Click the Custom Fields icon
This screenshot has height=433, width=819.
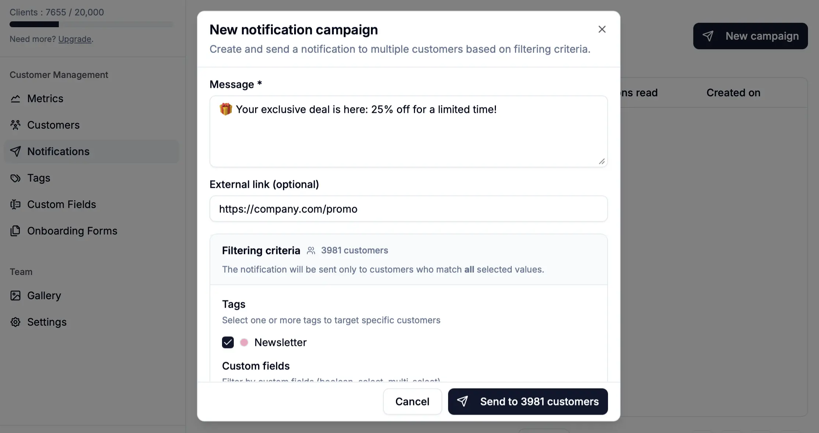tap(15, 204)
